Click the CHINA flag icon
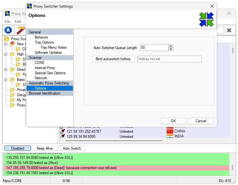238x185 pixels. tap(170, 131)
